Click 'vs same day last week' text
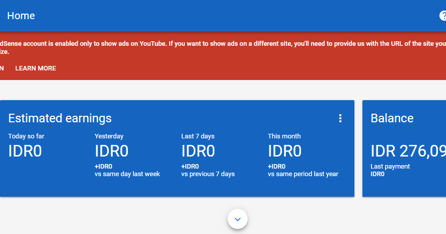446x234 pixels. (127, 174)
